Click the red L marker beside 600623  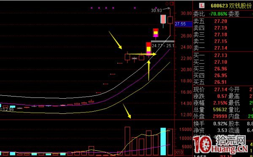[202, 6]
